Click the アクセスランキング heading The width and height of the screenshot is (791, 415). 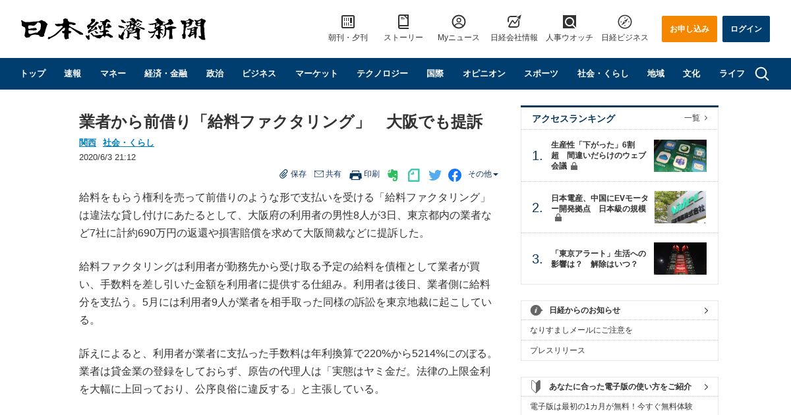573,119
